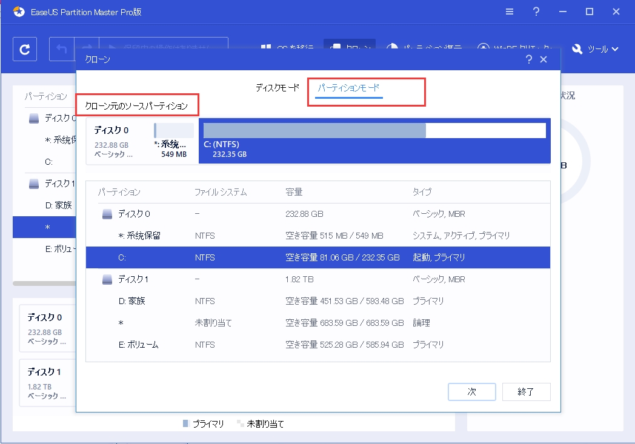Select D: 家族 in main window partition list

59,205
